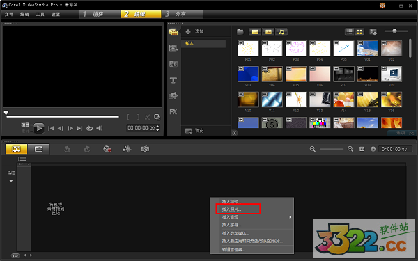Play the project in preview

tap(39, 128)
